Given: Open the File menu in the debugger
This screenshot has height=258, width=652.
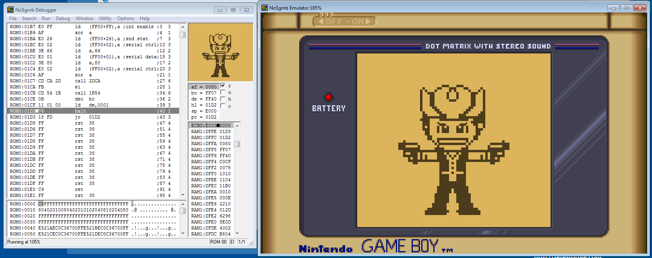Looking at the screenshot, I should 13,18.
